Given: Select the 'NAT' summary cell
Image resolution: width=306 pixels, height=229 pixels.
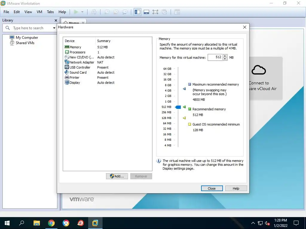Looking at the screenshot, I should (x=100, y=62).
